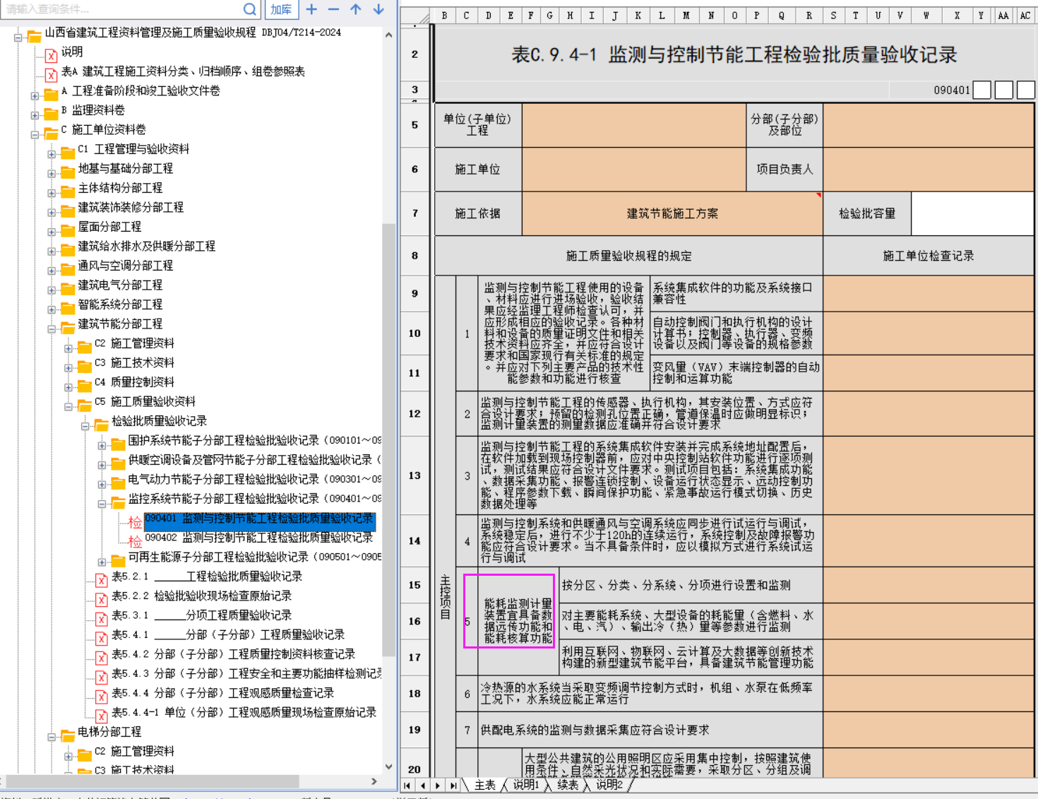Collapse the 建筑节能分部工程 tree node
Screen dimensions: 1038x799
click(52, 329)
